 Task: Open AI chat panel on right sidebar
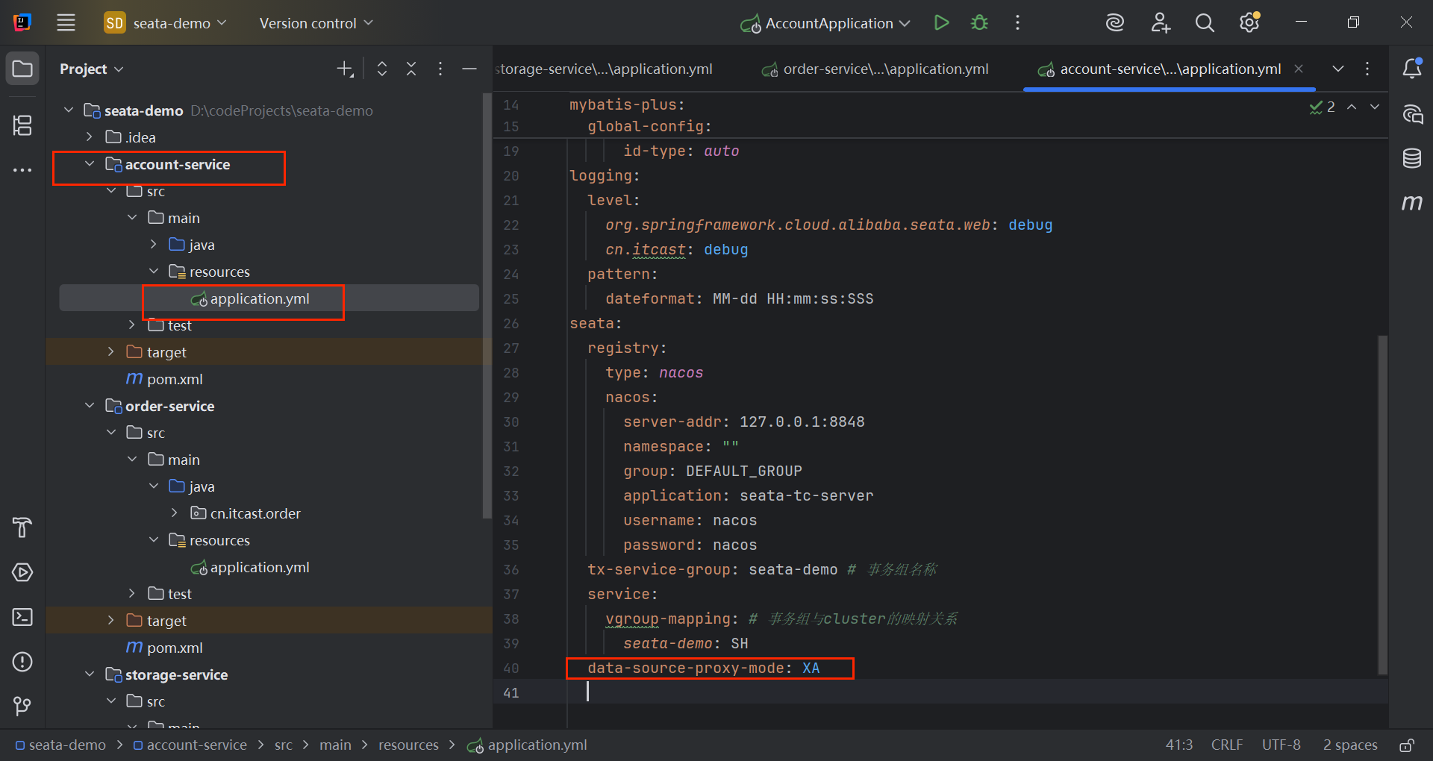click(1411, 114)
